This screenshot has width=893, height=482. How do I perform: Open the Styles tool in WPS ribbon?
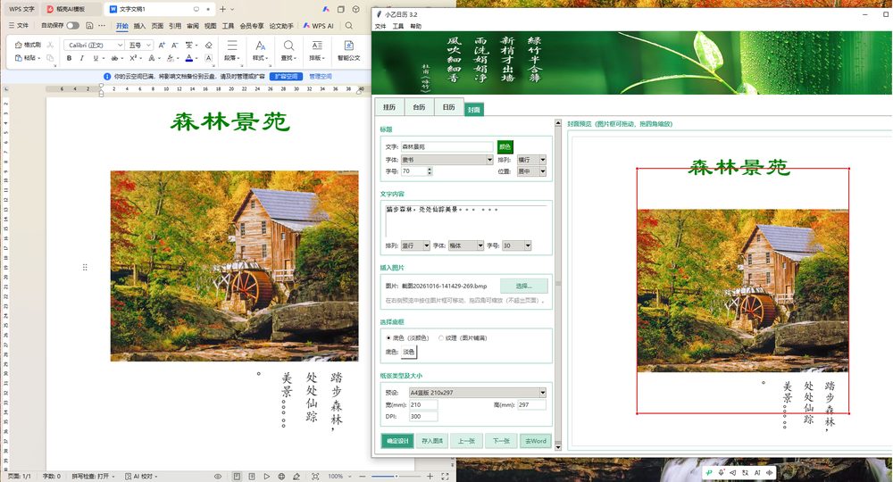260,50
